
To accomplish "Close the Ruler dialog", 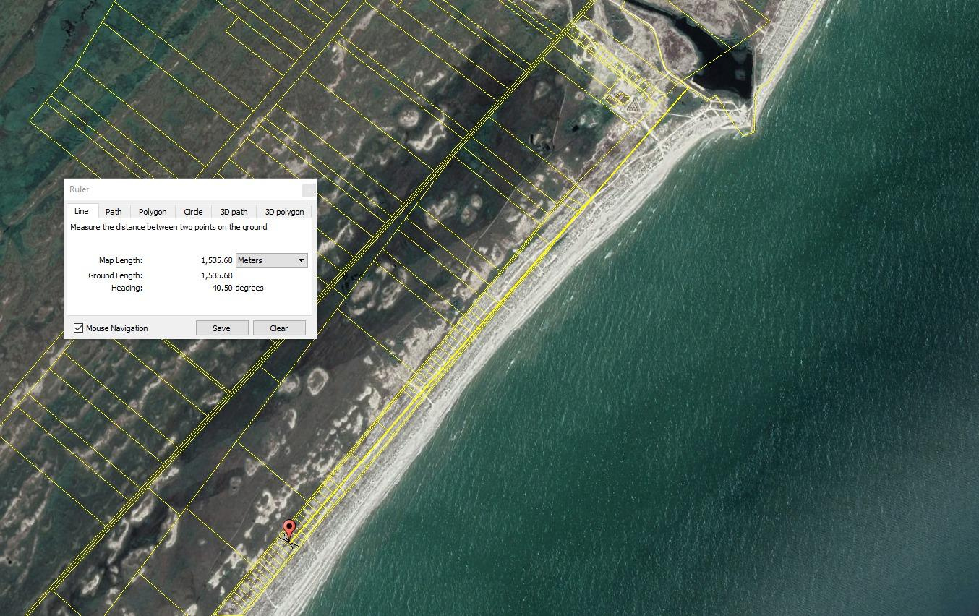I will pyautogui.click(x=309, y=189).
